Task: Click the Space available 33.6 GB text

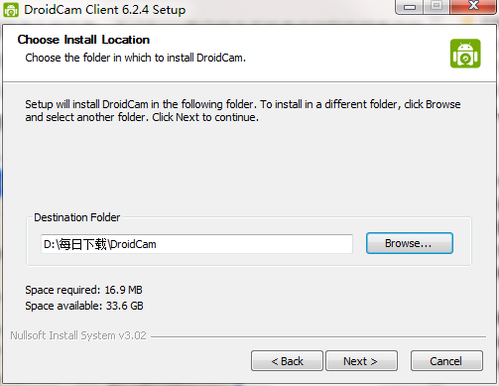Action: [84, 306]
